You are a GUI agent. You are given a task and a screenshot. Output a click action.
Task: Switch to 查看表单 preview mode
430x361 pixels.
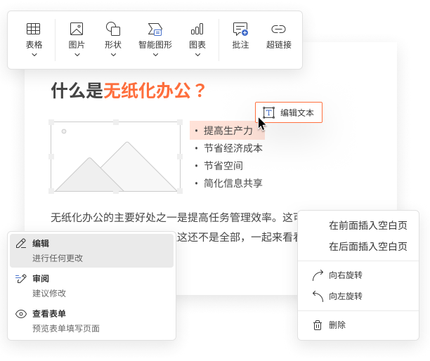(x=91, y=321)
